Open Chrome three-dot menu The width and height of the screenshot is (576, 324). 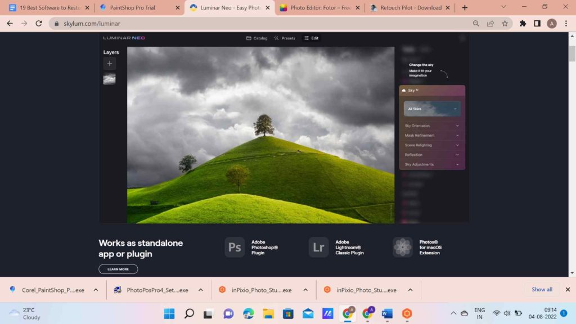pyautogui.click(x=566, y=24)
